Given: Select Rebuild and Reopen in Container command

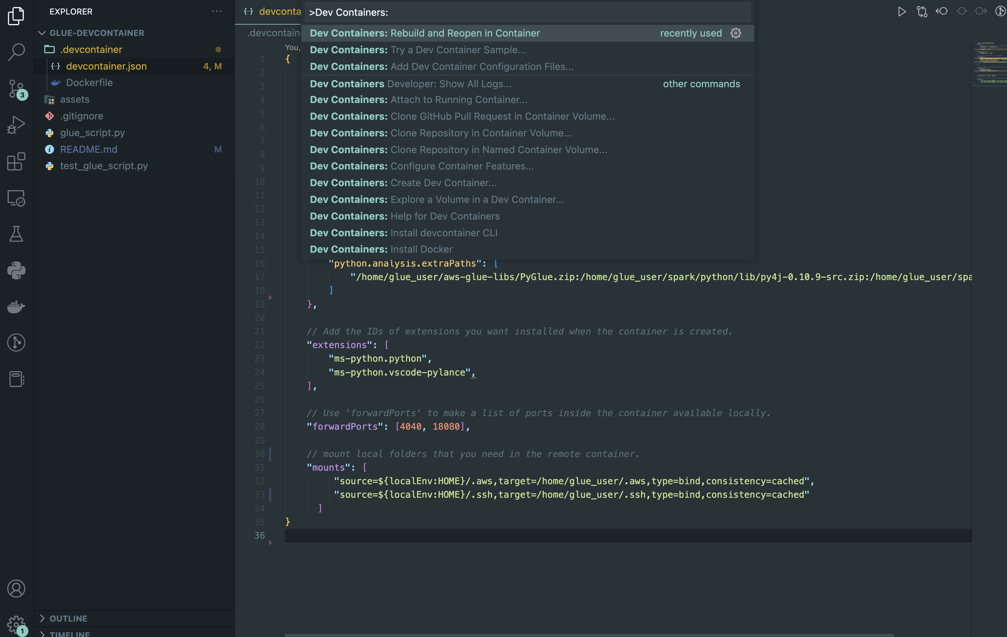Looking at the screenshot, I should coord(424,33).
